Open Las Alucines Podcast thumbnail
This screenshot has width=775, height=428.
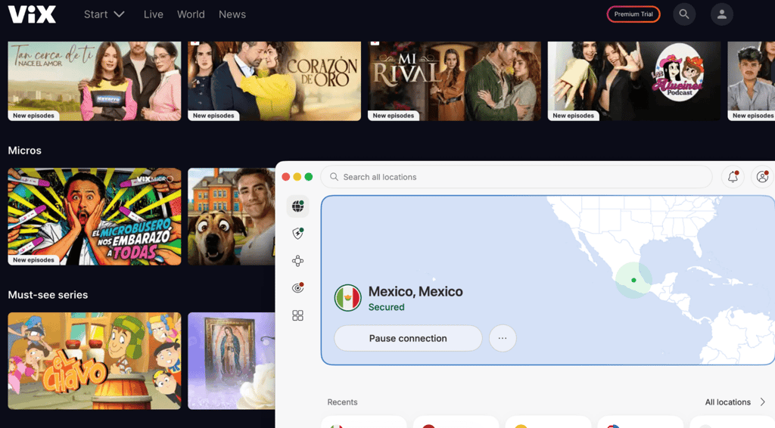click(x=634, y=81)
